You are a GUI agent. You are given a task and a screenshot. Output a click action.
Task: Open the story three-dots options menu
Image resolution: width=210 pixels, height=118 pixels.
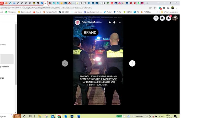120,22
